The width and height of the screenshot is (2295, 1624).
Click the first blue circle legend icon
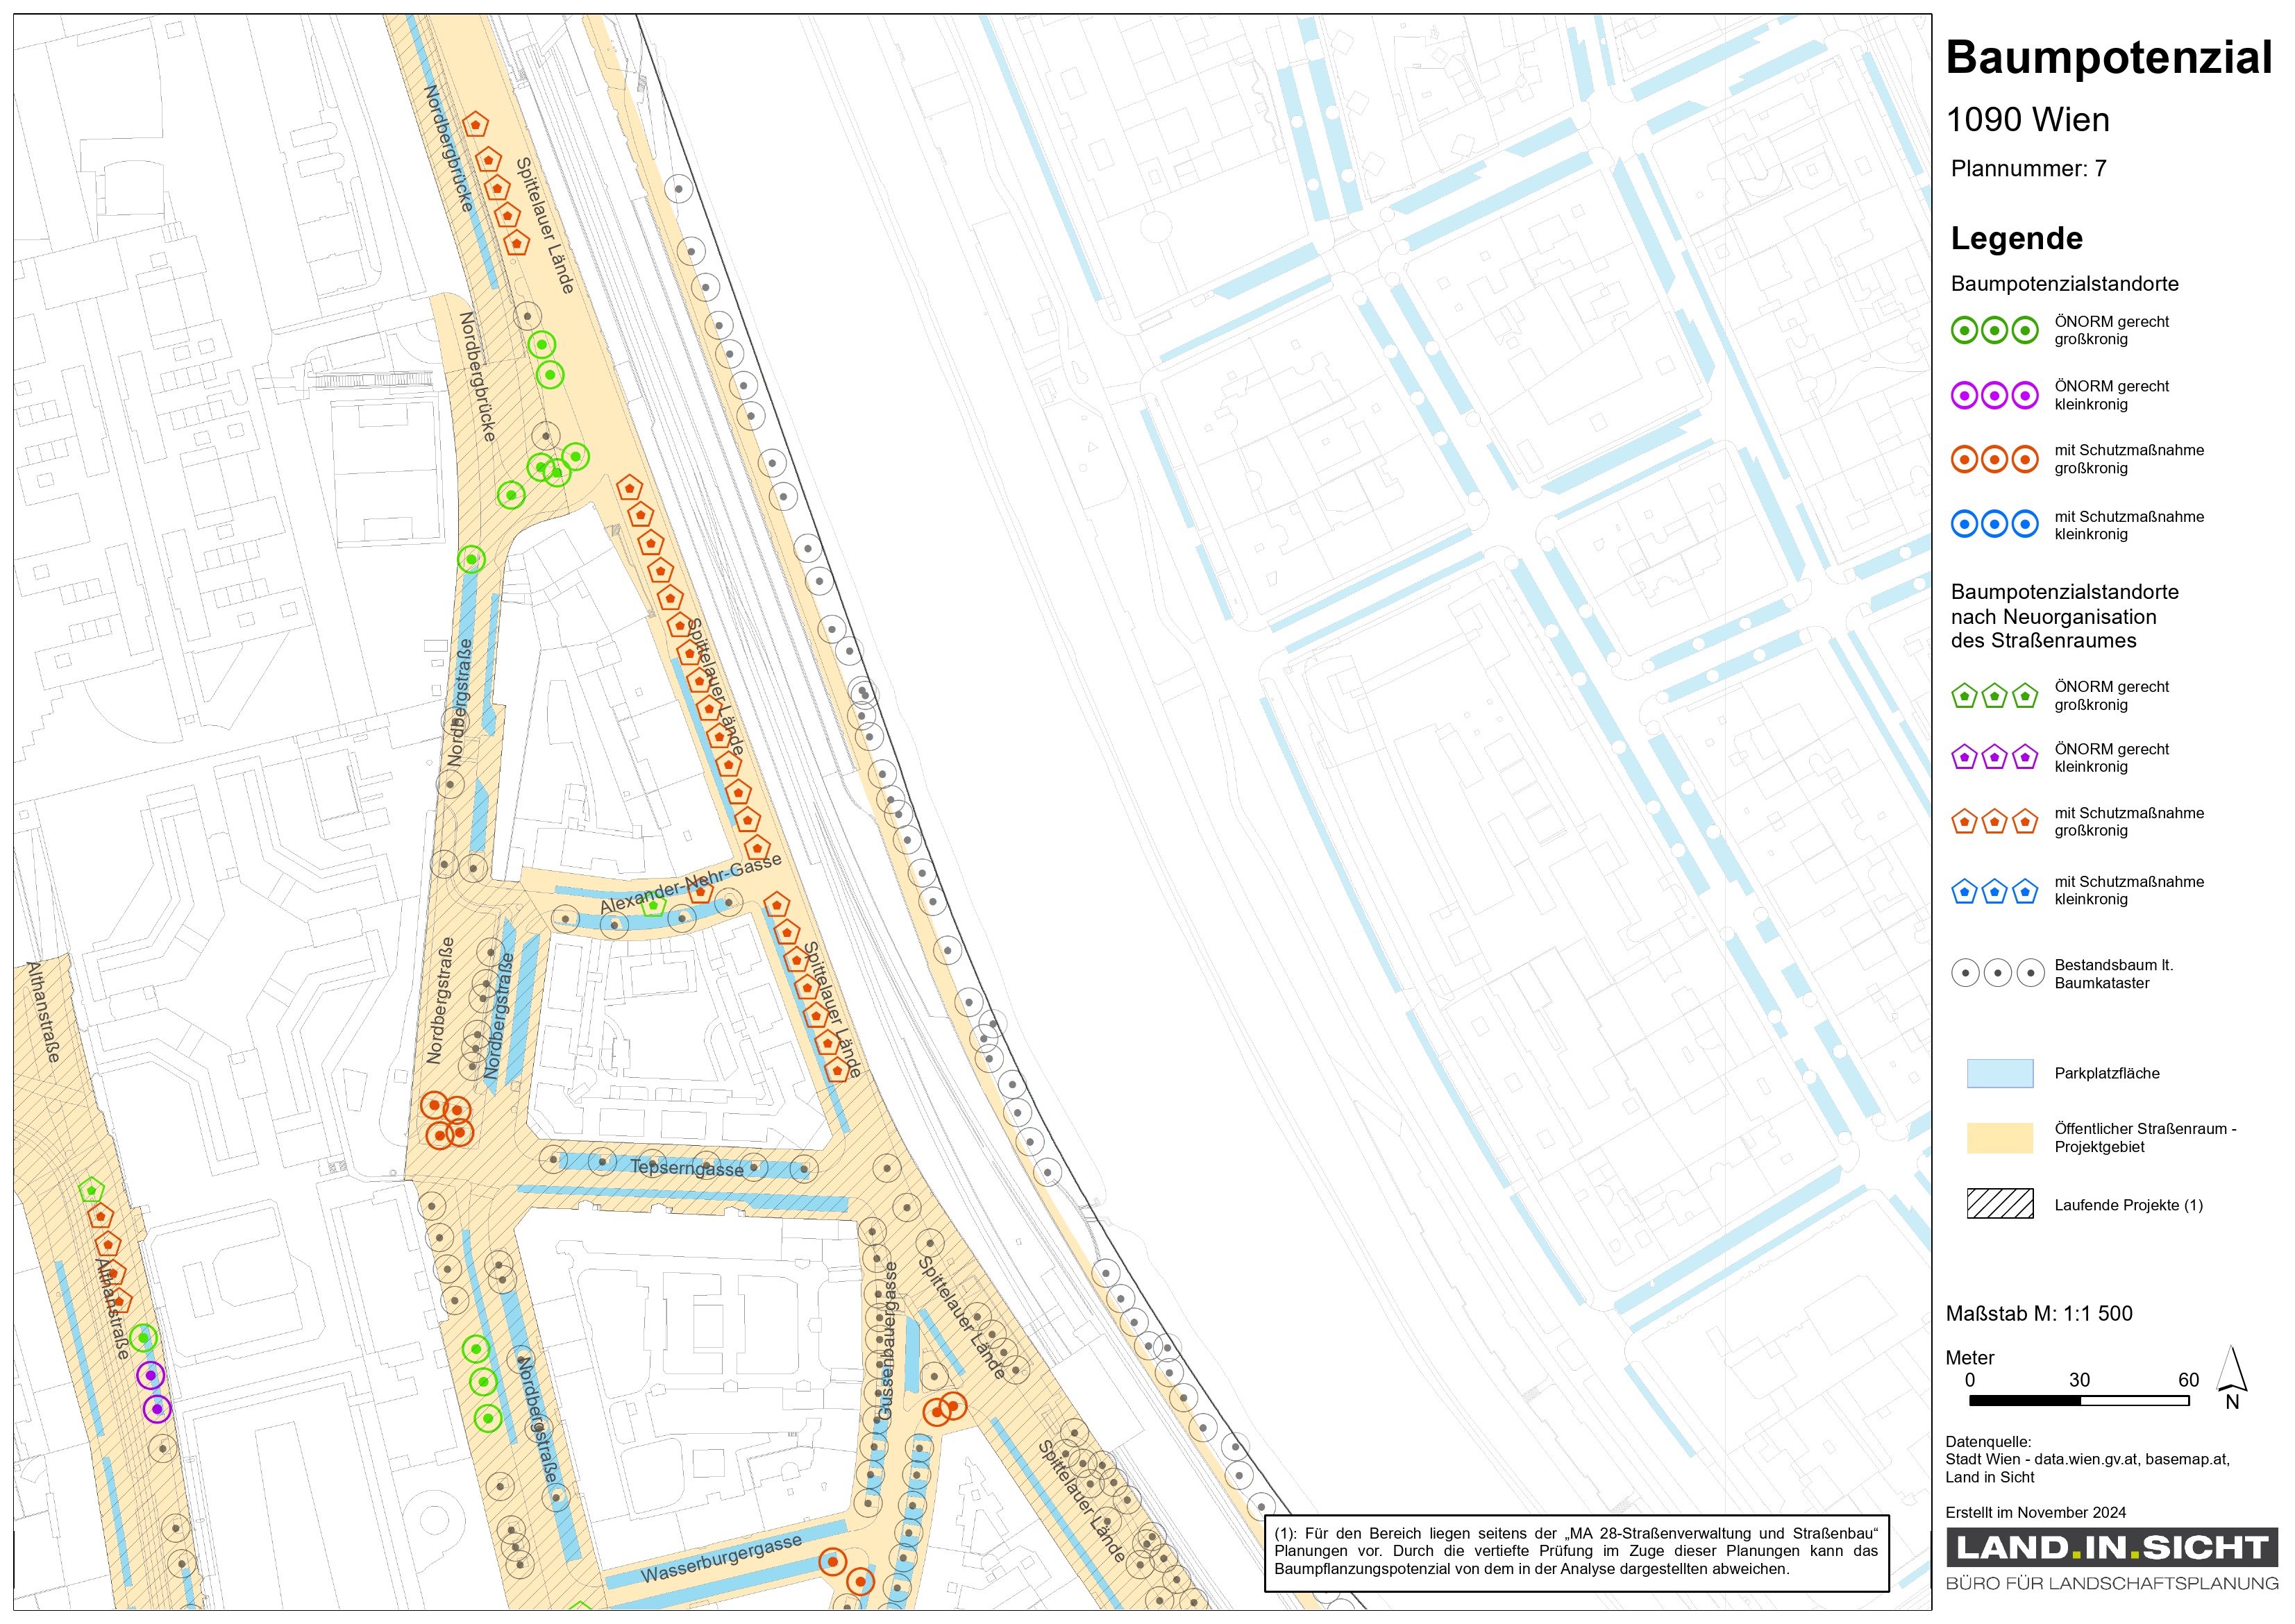(1964, 523)
